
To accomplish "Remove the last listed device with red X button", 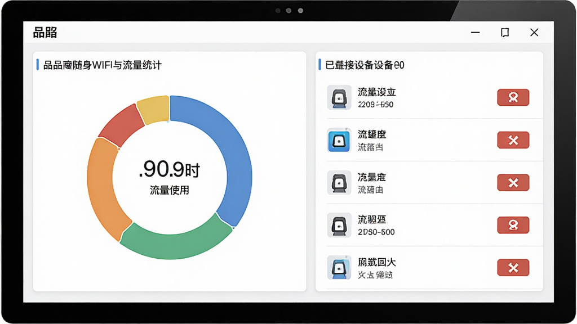I will 513,268.
